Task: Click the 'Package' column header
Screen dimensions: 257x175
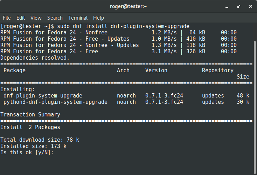Action: coord(15,70)
